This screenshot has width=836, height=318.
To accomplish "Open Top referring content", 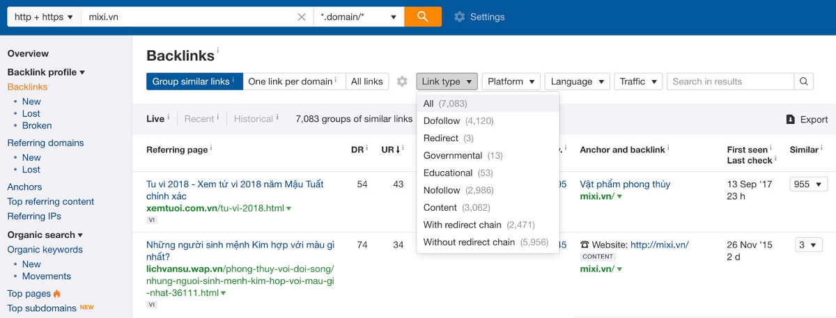I will [51, 202].
